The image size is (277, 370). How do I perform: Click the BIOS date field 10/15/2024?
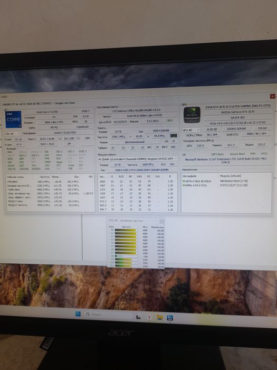(x=120, y=122)
